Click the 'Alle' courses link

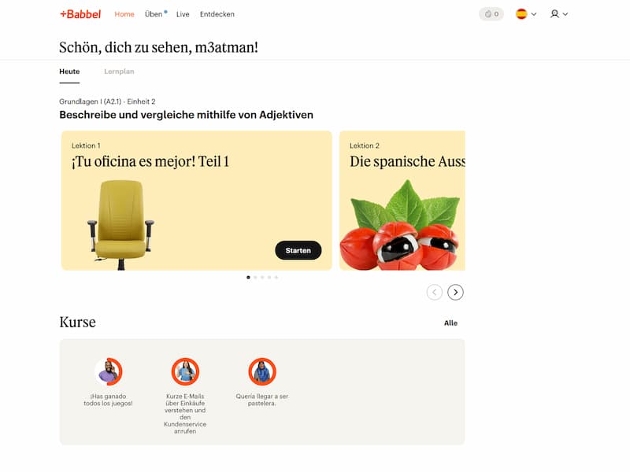pos(450,323)
